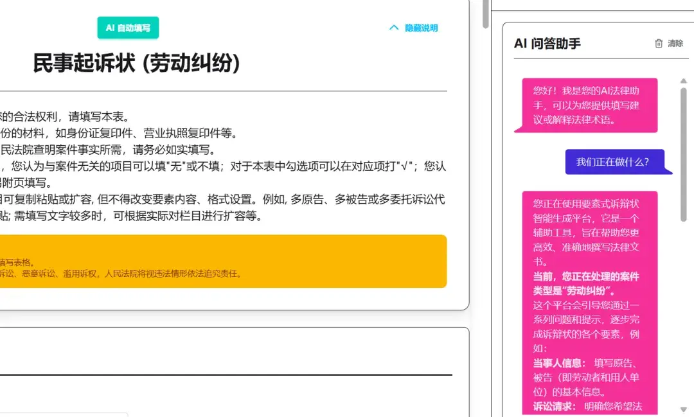Click the bold 劳动纠纷 case type line in reply
The width and height of the screenshot is (694, 417).
[x=585, y=283]
